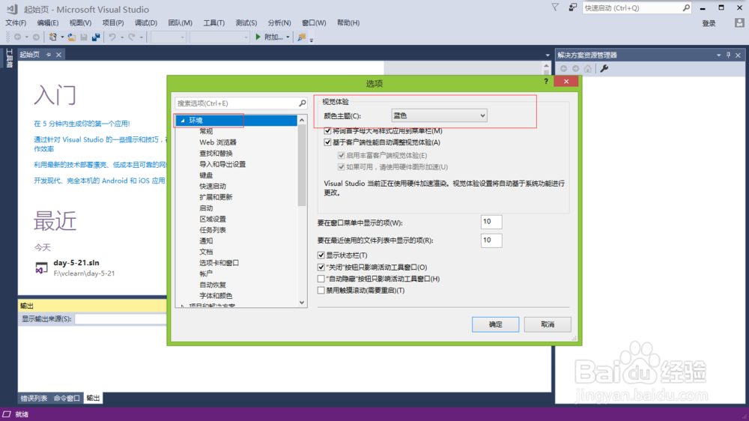Click the New Project toolbar icon
This screenshot has width=749, height=421.
(x=53, y=37)
